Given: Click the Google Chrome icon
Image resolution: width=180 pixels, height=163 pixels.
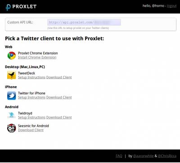Looking at the screenshot, I should (x=12, y=56).
